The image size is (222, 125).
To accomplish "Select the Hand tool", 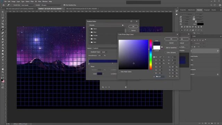I will tap(2, 69).
